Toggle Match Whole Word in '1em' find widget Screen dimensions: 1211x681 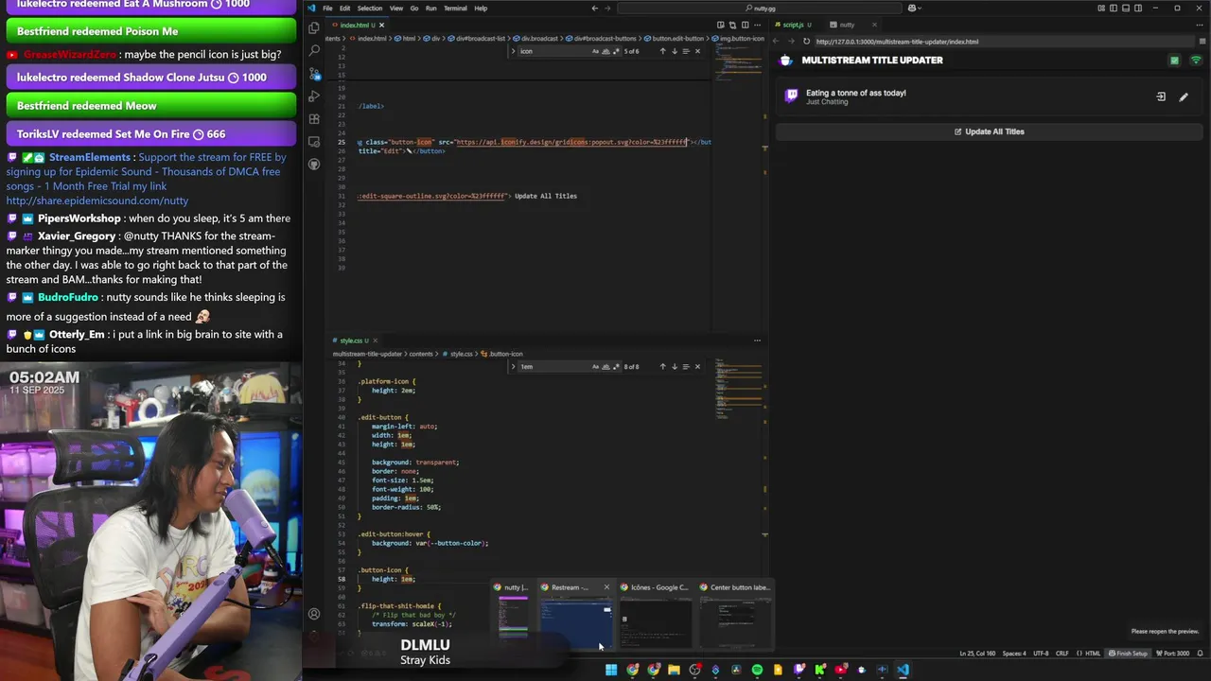[605, 366]
